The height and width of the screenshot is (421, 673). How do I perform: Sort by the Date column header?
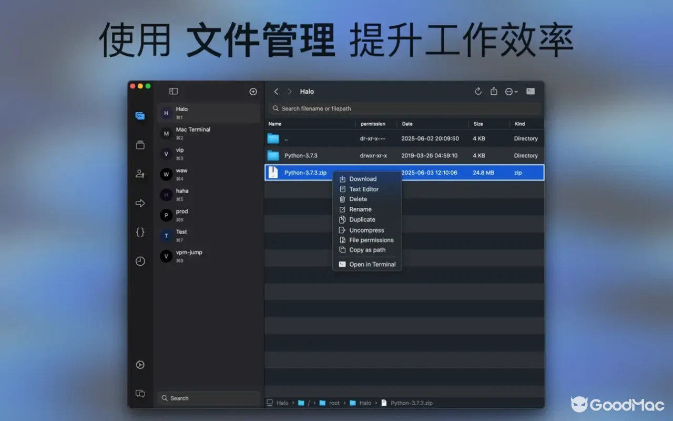(407, 124)
